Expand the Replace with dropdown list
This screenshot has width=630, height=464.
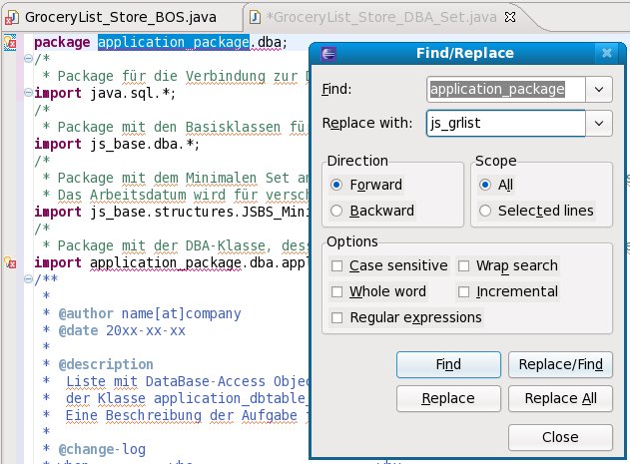599,123
